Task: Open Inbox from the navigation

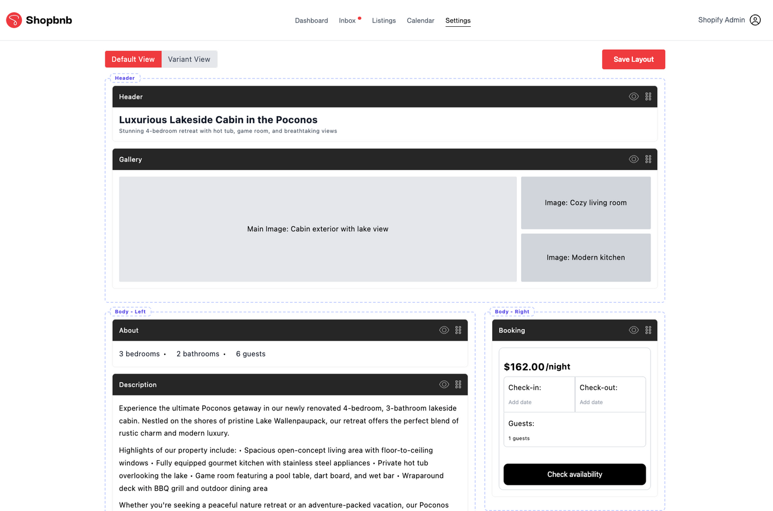Action: coord(347,21)
